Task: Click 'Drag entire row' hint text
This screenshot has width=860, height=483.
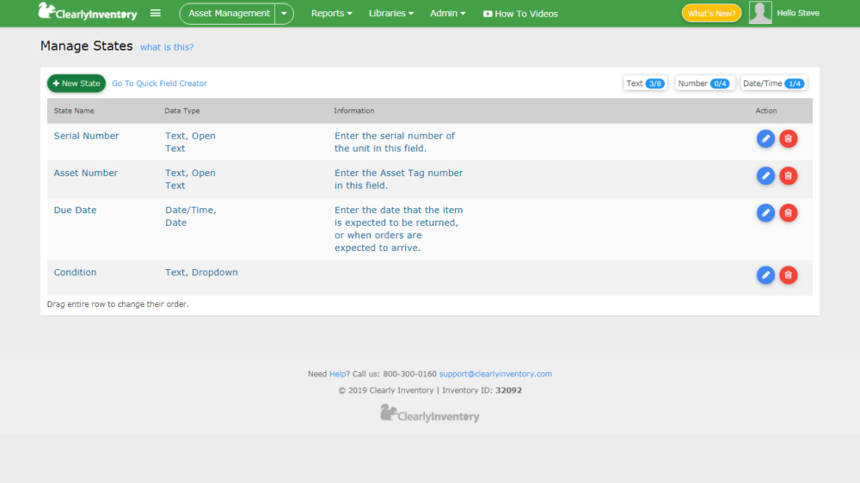Action: pos(118,304)
